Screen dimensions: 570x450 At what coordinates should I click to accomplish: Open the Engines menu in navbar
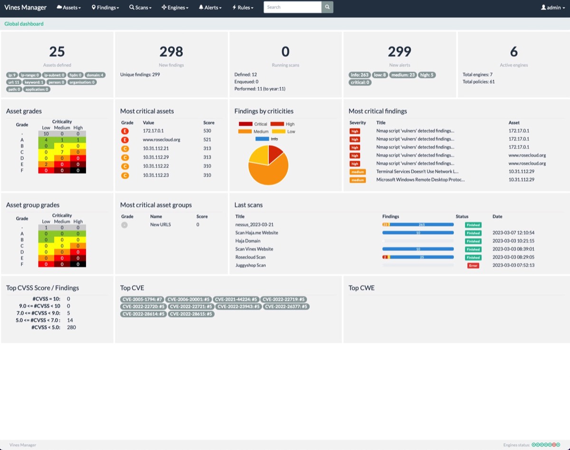click(175, 8)
